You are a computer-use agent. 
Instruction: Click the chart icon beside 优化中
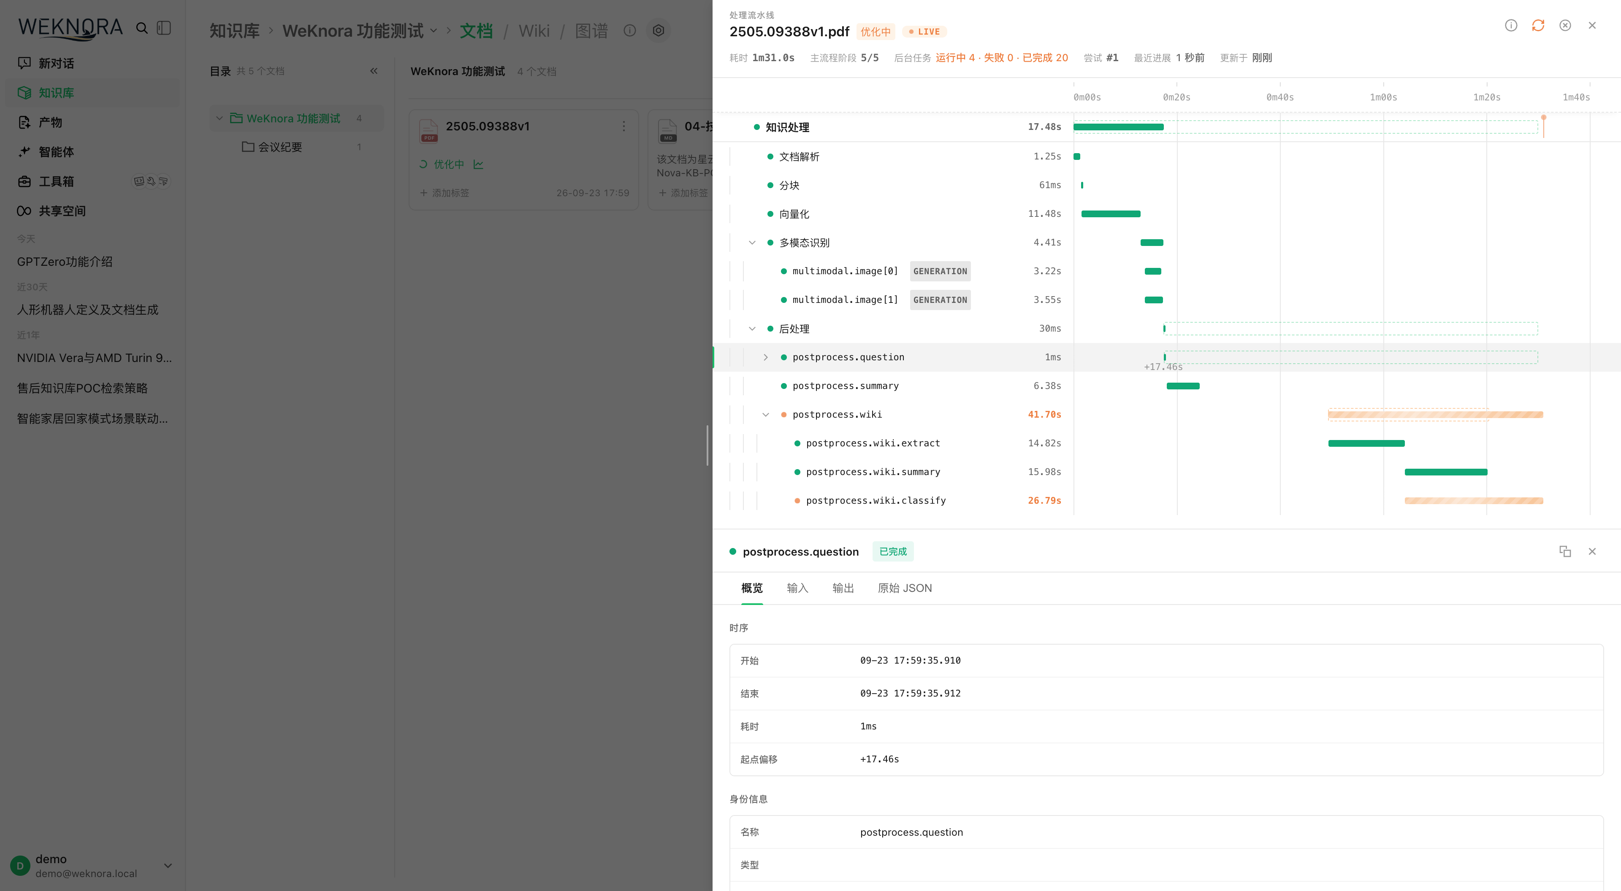pos(479,164)
